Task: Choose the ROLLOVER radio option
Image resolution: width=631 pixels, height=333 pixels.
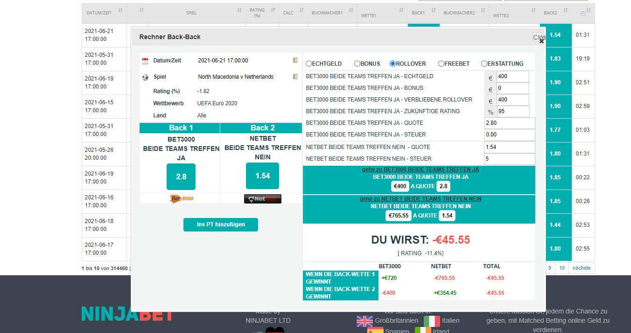Action: (x=393, y=64)
